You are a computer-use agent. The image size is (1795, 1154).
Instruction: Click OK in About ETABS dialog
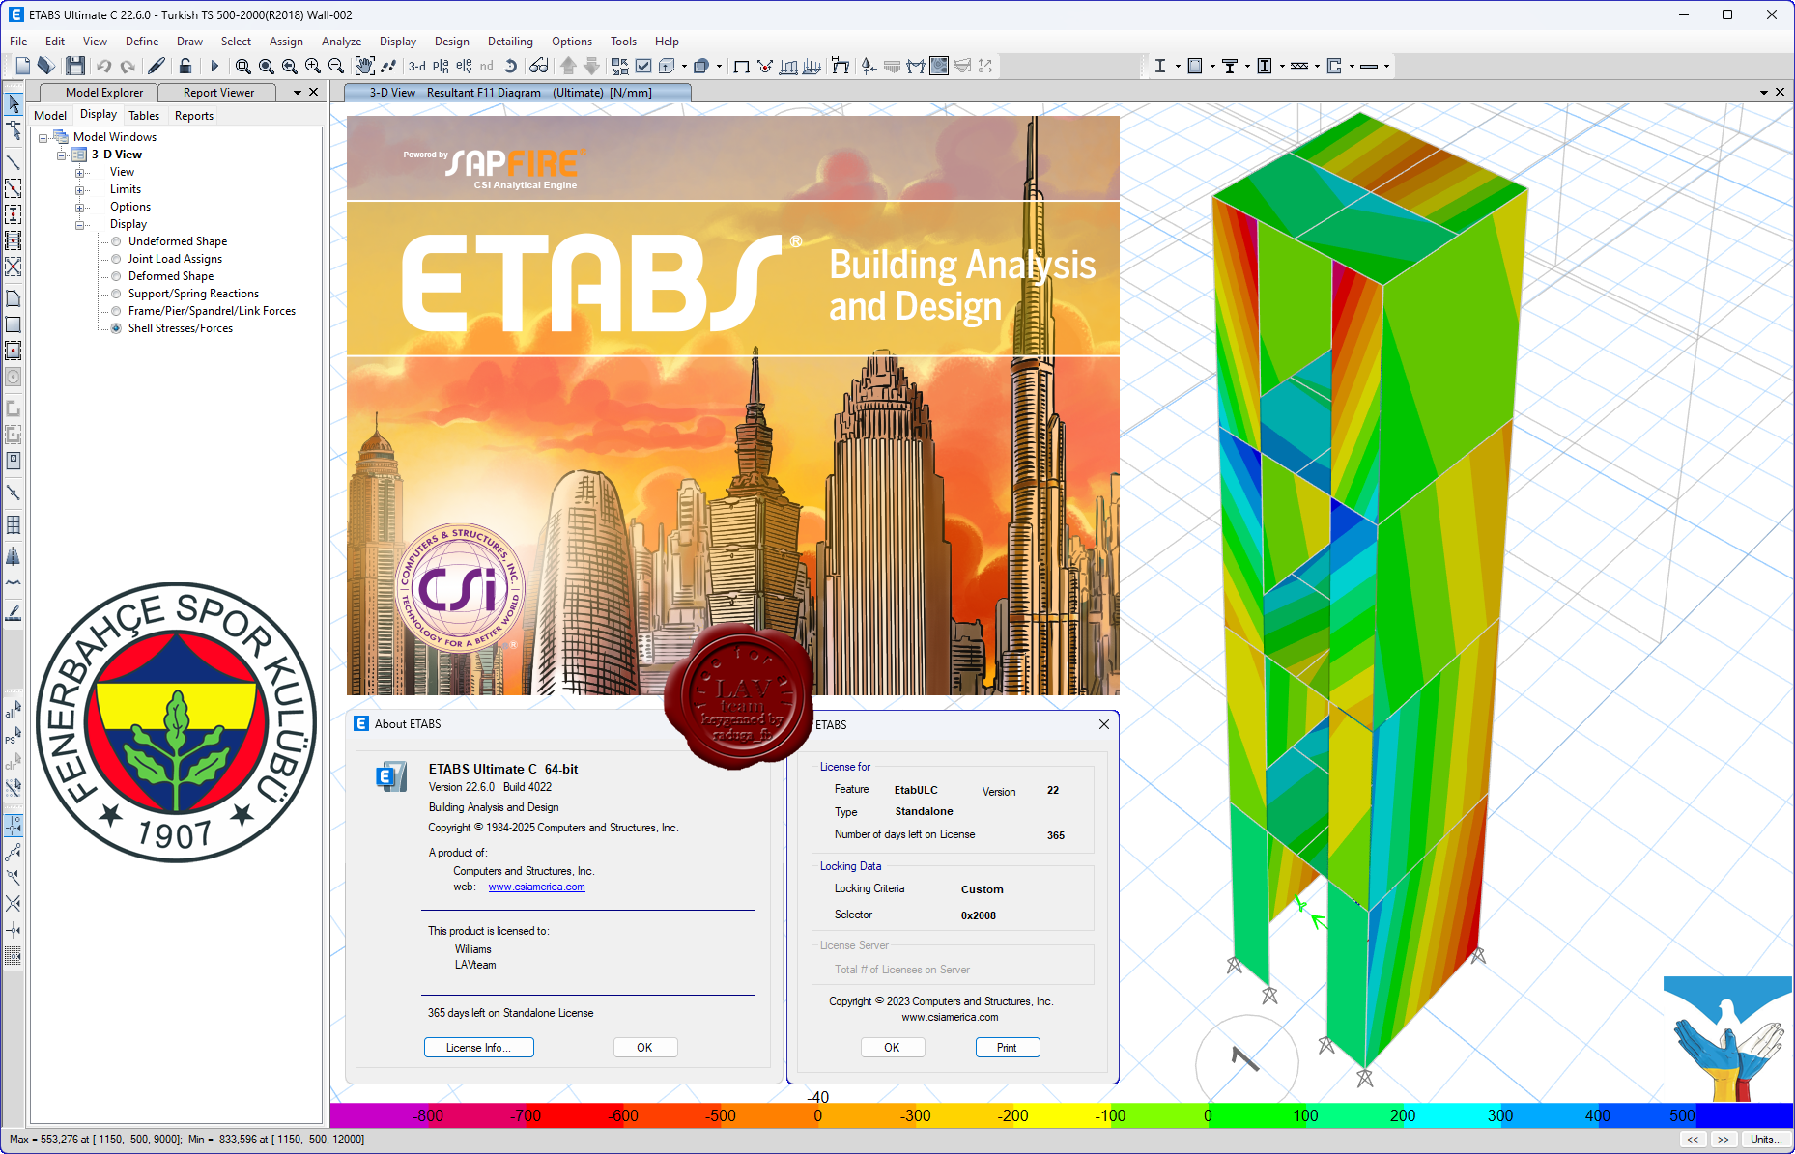645,1048
